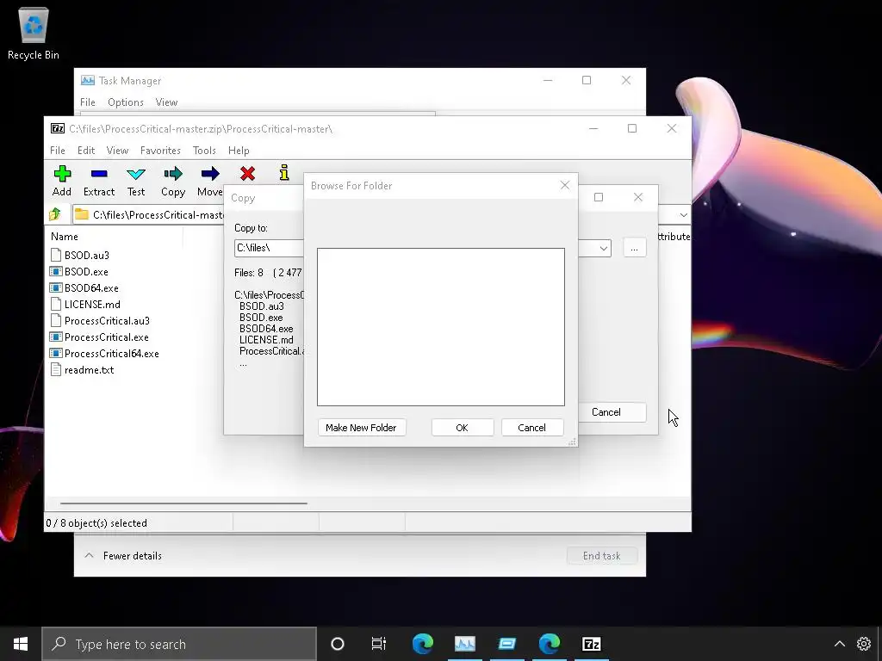The width and height of the screenshot is (882, 661).
Task: Click the Task View taskbar icon
Action: coord(379,644)
